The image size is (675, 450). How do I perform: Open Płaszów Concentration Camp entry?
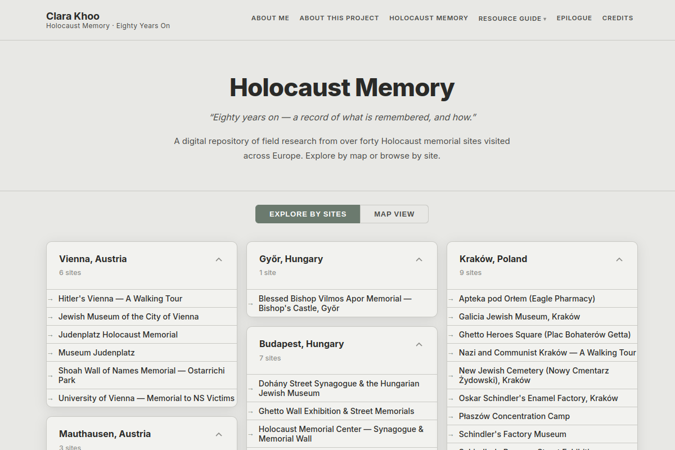tap(542, 416)
